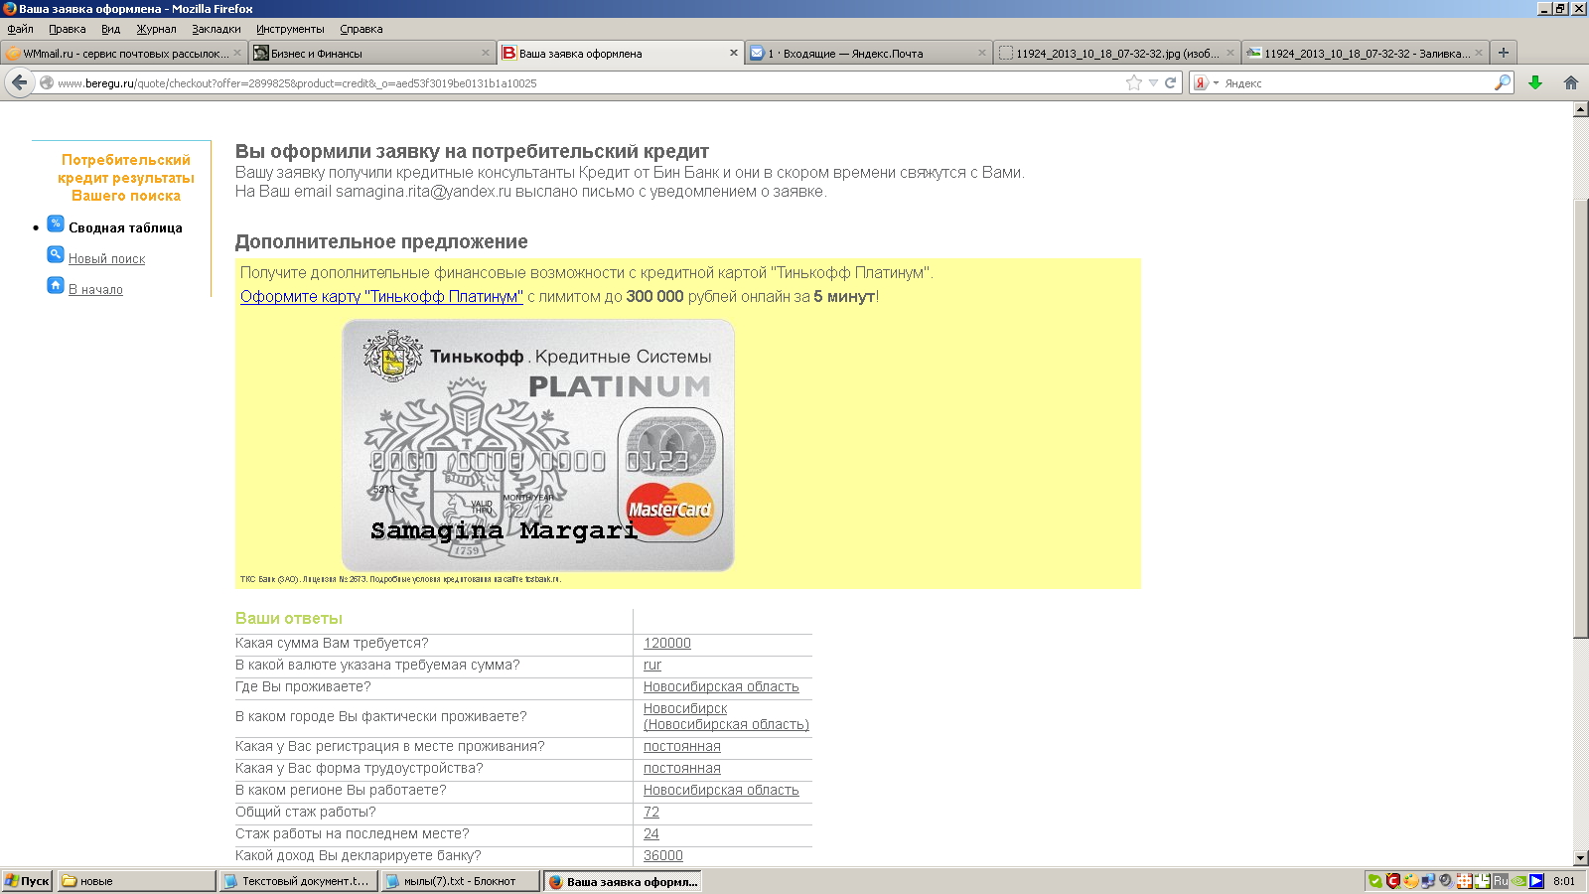Go to В начало link
Screen dimensions: 1589x894
95,290
